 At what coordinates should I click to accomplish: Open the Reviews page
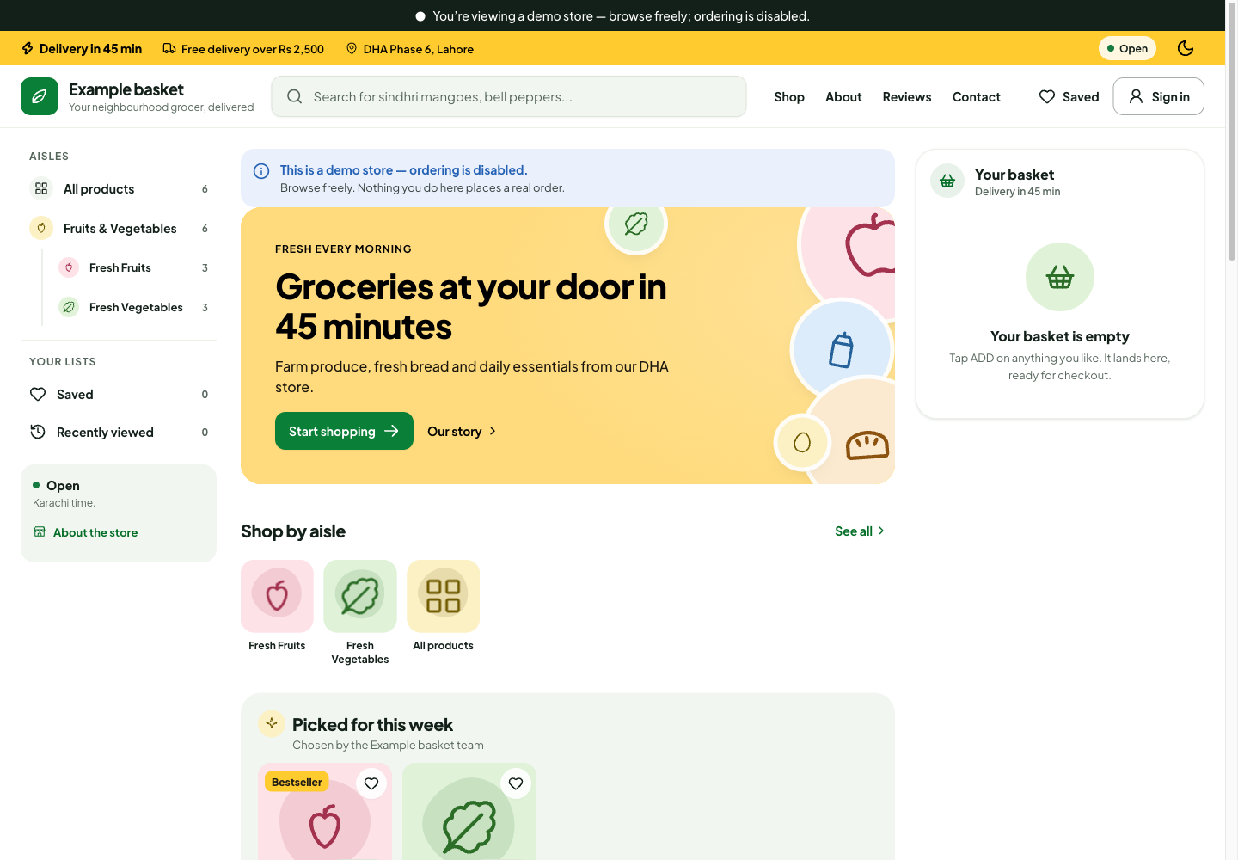[x=907, y=97]
